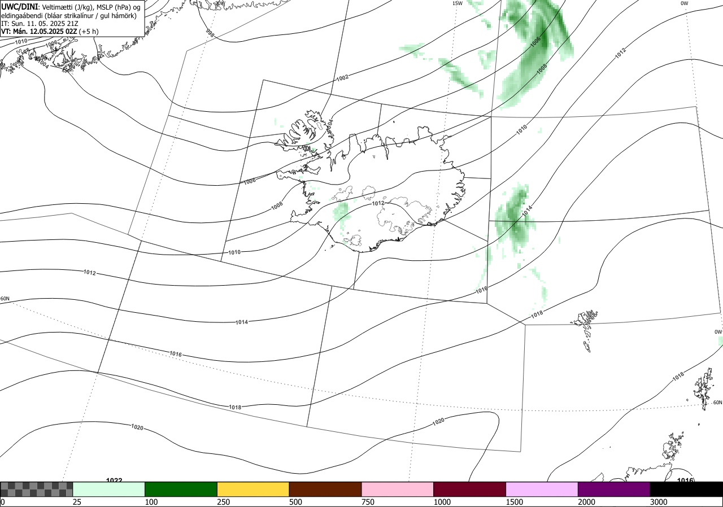Pick the dark green 100–250 legend swatch
Viewport: 723px width, 507px height.
click(x=181, y=489)
